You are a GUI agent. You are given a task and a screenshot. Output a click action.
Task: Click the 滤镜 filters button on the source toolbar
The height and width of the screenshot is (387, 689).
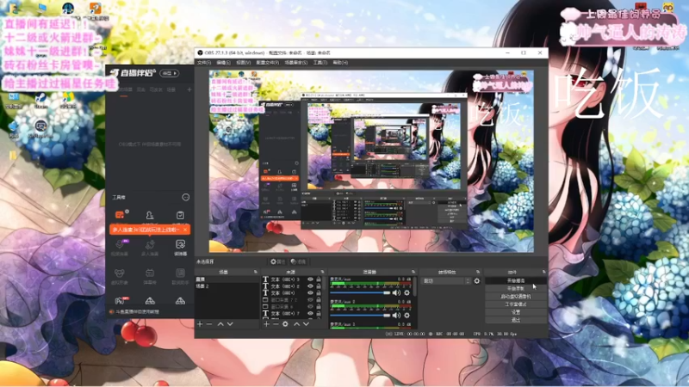298,261
